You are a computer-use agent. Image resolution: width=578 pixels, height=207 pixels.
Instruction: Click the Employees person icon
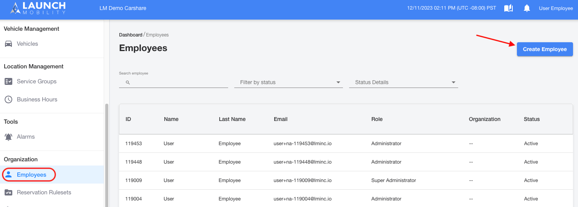pyautogui.click(x=8, y=175)
